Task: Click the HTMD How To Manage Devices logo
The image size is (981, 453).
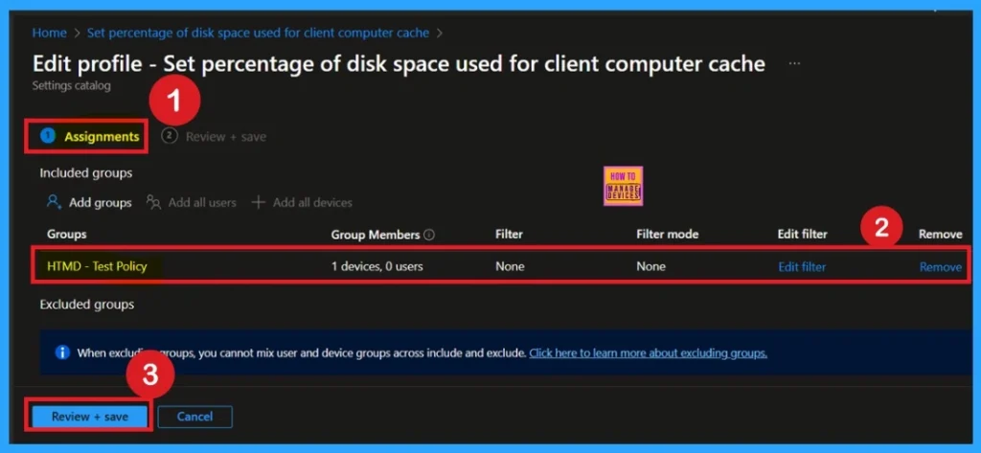Action: pyautogui.click(x=624, y=186)
